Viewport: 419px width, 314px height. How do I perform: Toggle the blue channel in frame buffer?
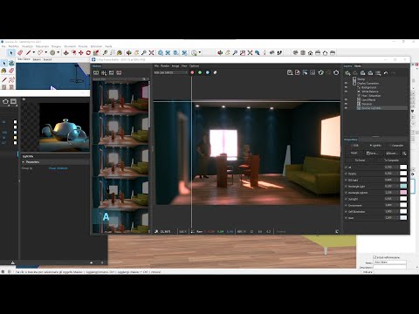pyautogui.click(x=208, y=72)
